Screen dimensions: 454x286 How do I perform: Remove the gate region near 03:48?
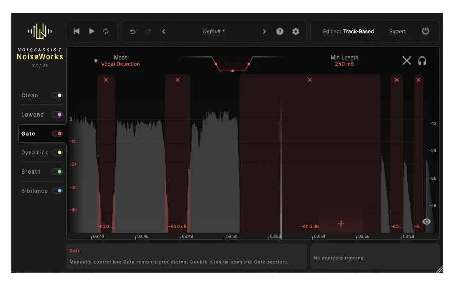coord(178,80)
